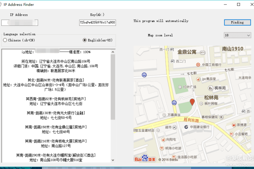Click the 茶博源 restaurant icon
Image resolution: width=254 pixels, height=169 pixels.
pos(234,125)
